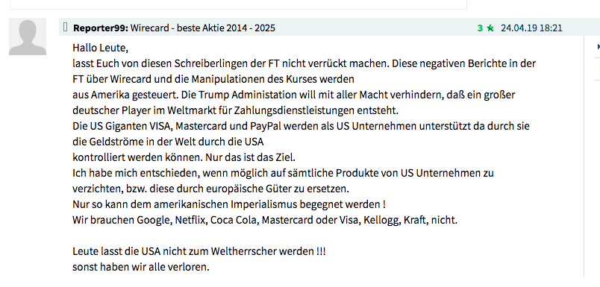Click the green star rating icon
Viewport: 600px width, 287px height.
(490, 28)
